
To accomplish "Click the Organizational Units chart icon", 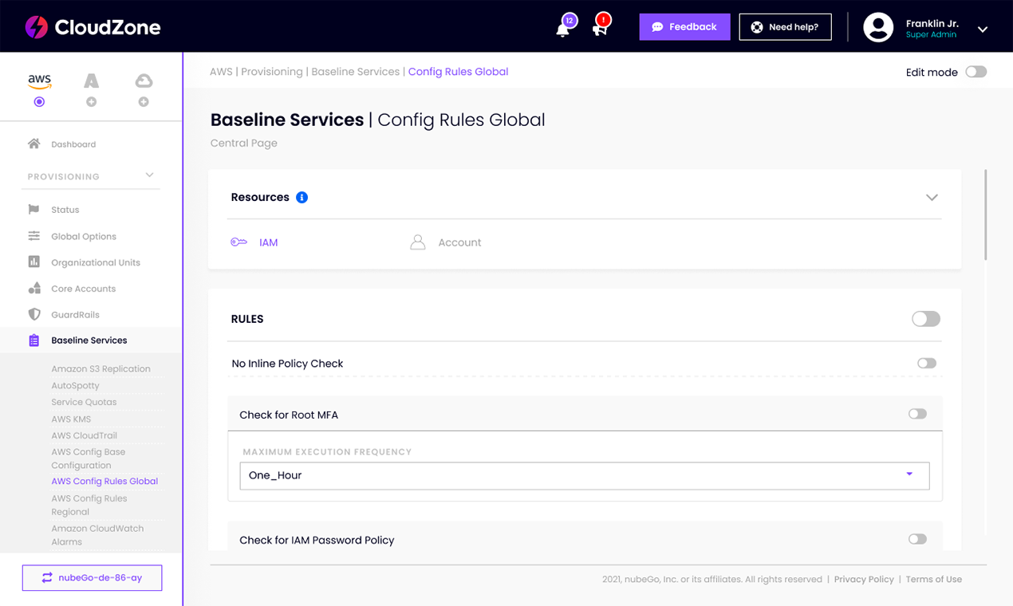I will coord(34,262).
